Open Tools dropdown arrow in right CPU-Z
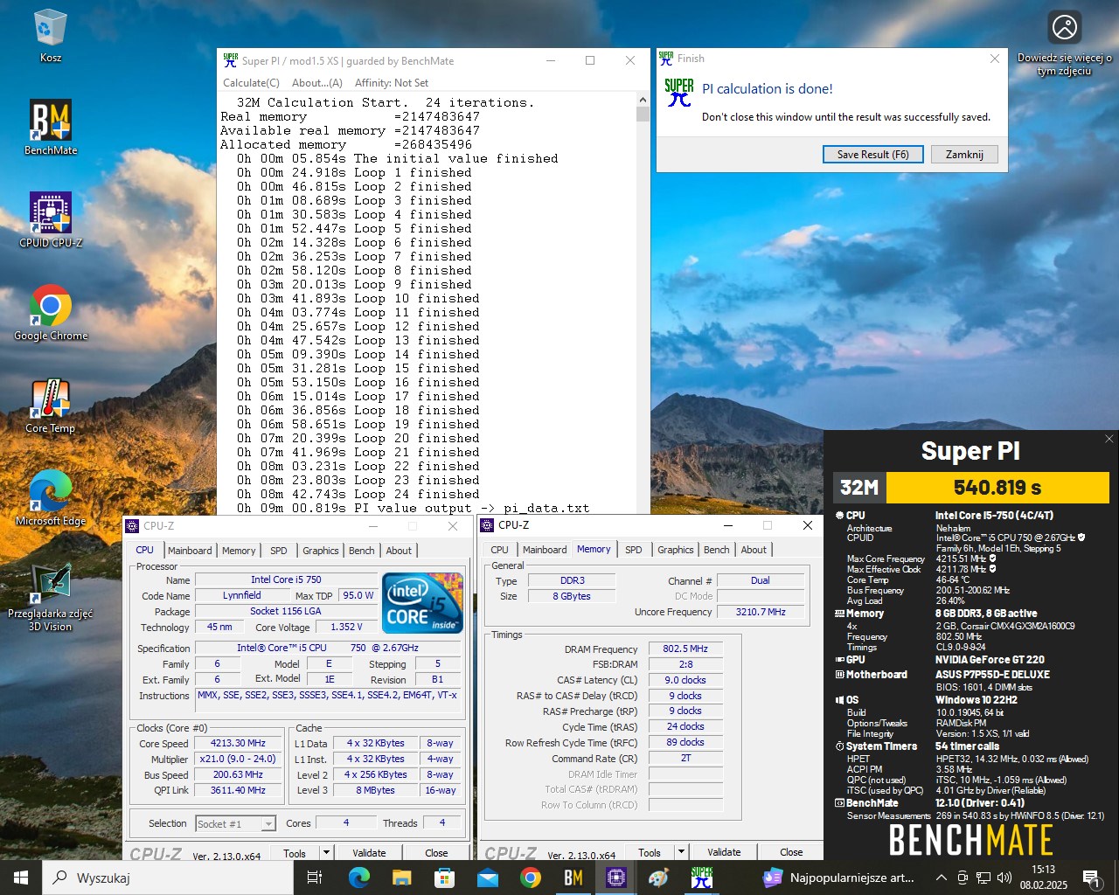1119x895 pixels. [x=681, y=851]
